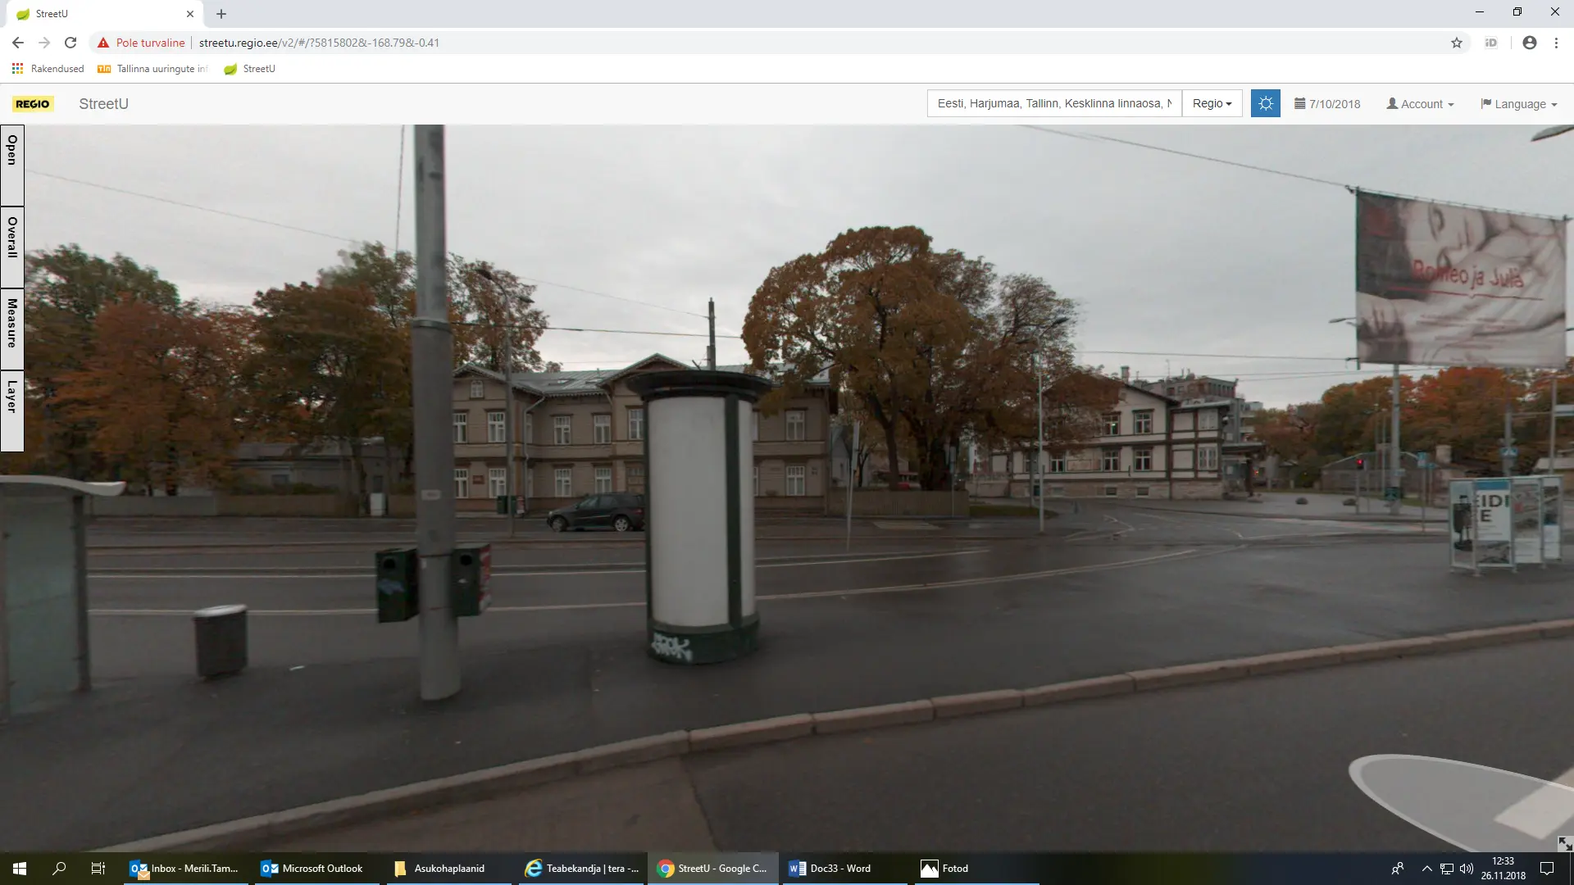Open the Account dropdown menu
This screenshot has width=1574, height=885.
coord(1420,104)
